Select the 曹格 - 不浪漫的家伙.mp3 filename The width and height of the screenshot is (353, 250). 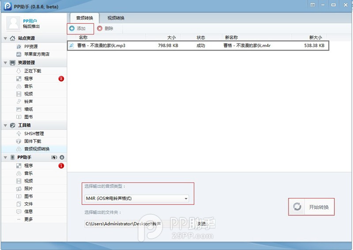(x=101, y=45)
